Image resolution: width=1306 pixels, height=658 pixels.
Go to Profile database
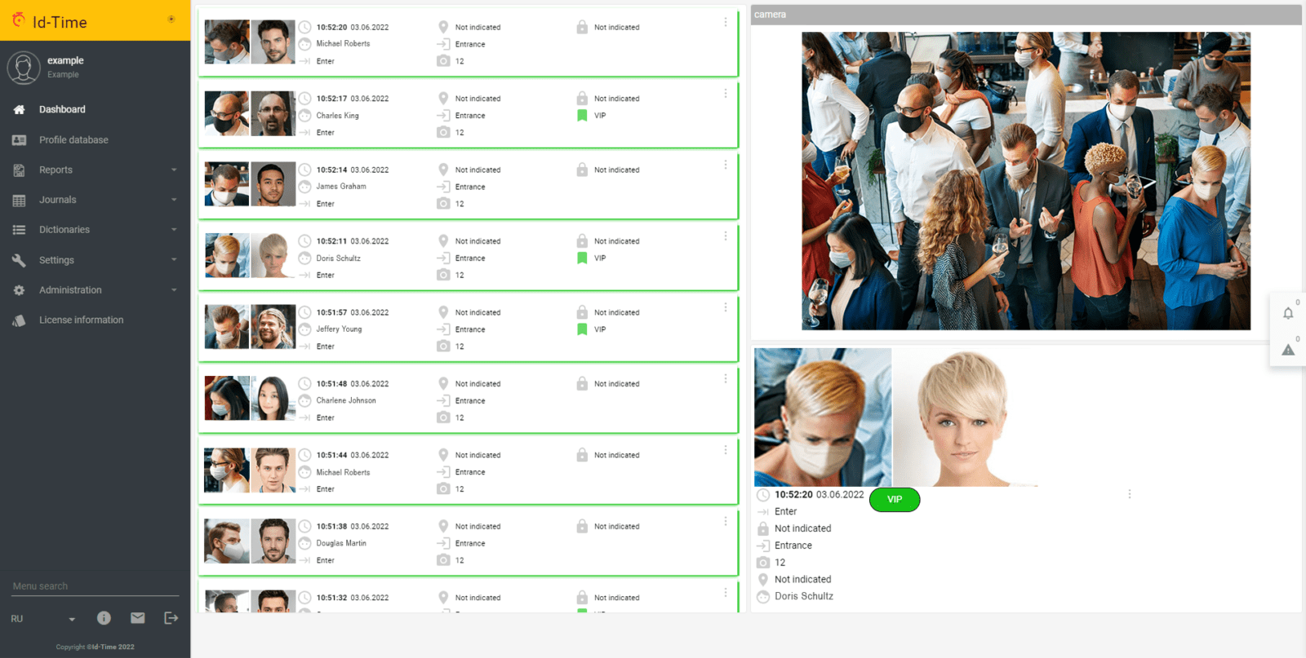pyautogui.click(x=73, y=140)
